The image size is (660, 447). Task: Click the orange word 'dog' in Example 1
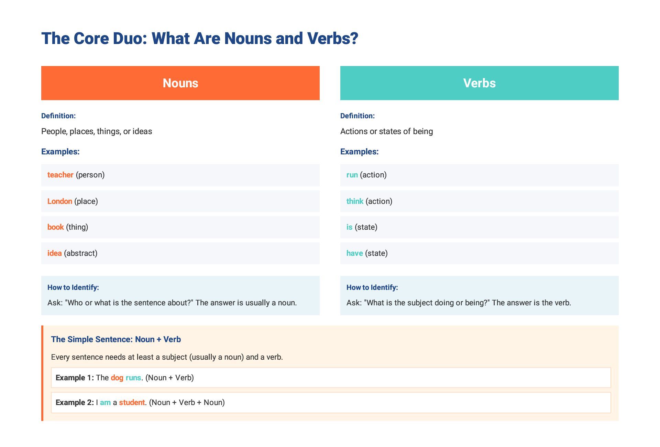tap(117, 378)
